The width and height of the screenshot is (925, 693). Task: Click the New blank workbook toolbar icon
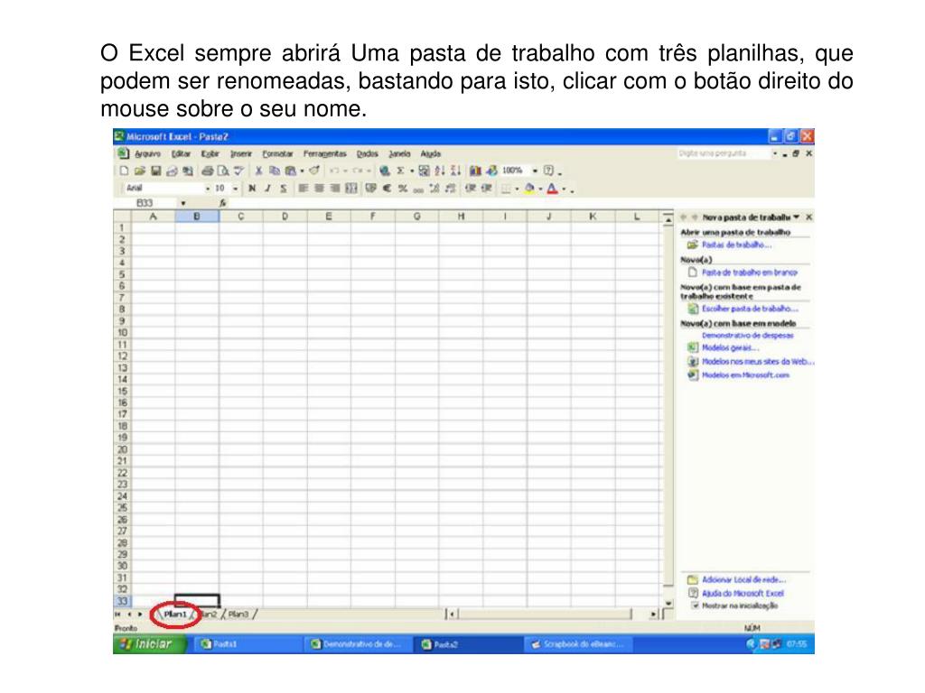tap(124, 171)
